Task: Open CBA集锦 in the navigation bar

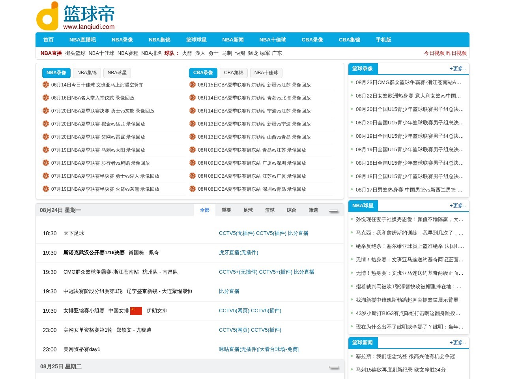Action: tap(350, 40)
